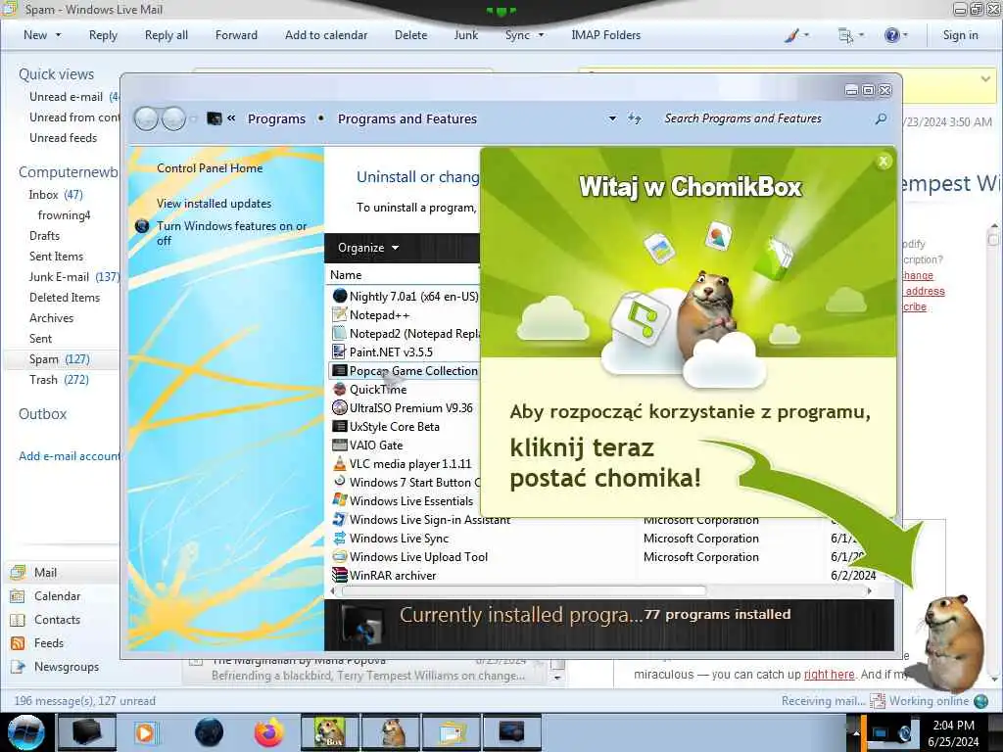Screen dimensions: 1003x752
Task: Open the Inbox (47) folder
Action: pos(56,195)
